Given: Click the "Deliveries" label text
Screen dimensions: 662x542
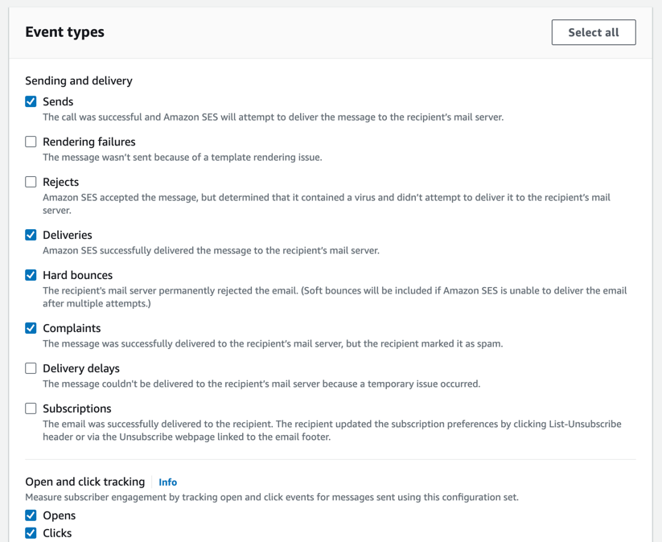Looking at the screenshot, I should [68, 235].
